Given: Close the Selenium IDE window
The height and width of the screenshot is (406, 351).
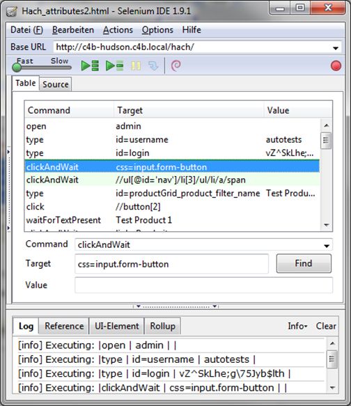Looking at the screenshot, I should coord(328,8).
